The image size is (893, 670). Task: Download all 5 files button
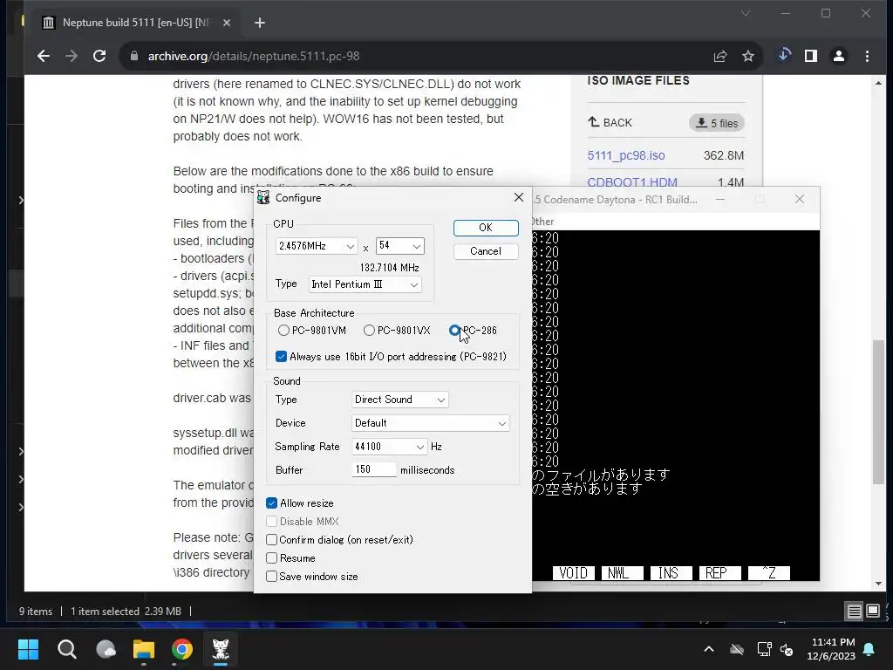click(x=717, y=123)
